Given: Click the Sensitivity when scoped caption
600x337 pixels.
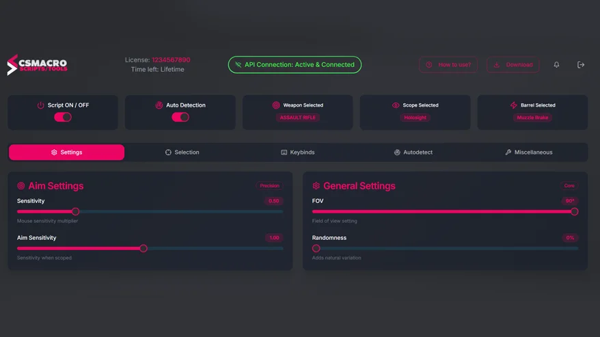Looking at the screenshot, I should tap(44, 258).
